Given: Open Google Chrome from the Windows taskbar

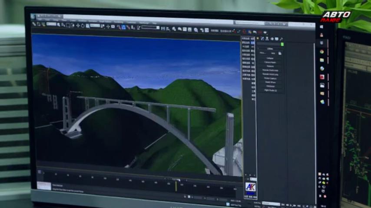Looking at the screenshot, I should click(x=322, y=52).
